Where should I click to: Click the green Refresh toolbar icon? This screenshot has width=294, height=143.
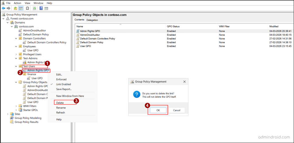[x=34, y=8]
